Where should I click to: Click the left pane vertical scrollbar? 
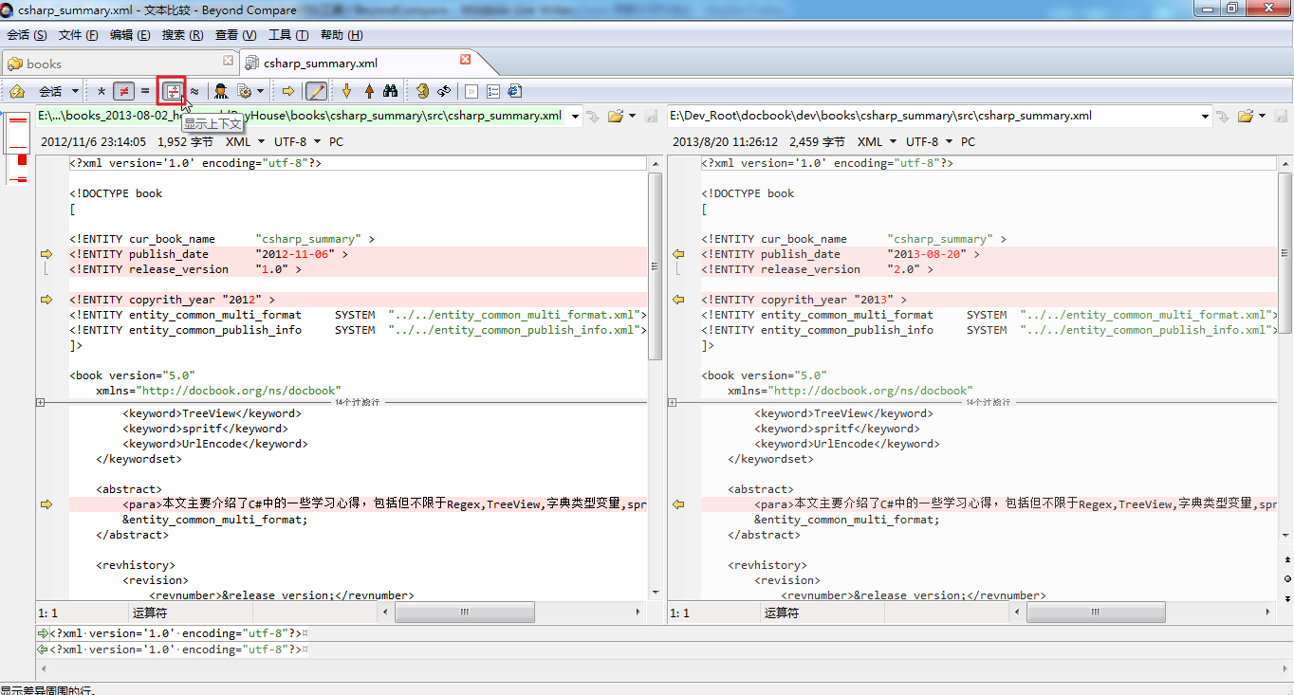(655, 265)
